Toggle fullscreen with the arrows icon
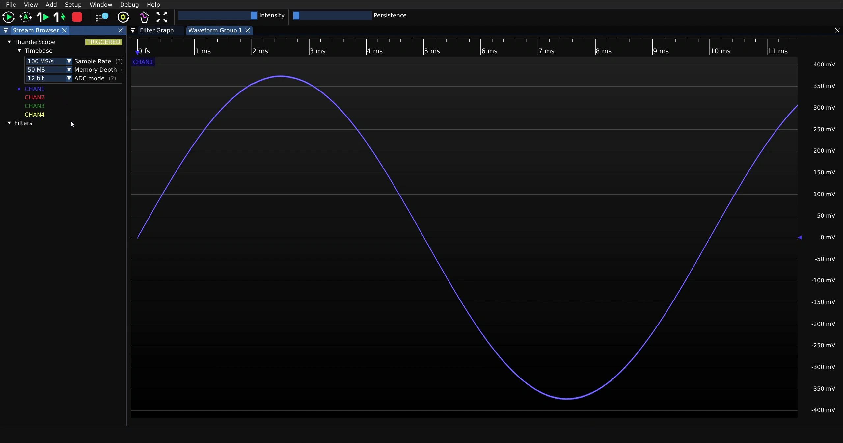843x443 pixels. click(x=161, y=17)
